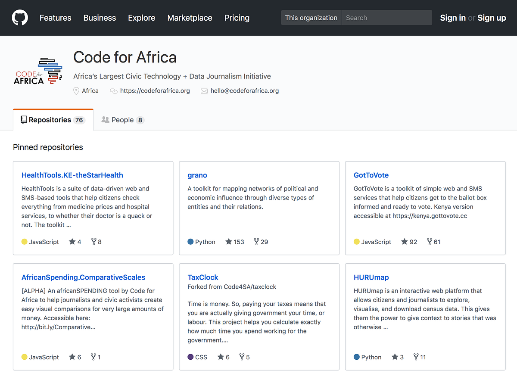Image resolution: width=517 pixels, height=383 pixels.
Task: Click the star icon on TaxClock card
Action: [x=221, y=357]
